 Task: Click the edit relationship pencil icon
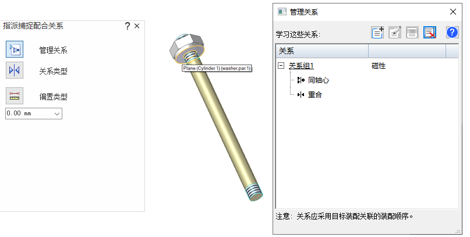coord(395,33)
